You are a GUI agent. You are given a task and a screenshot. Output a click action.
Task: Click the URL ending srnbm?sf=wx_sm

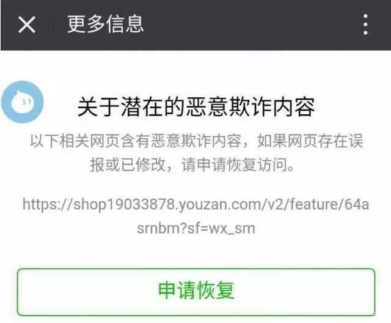point(196,228)
